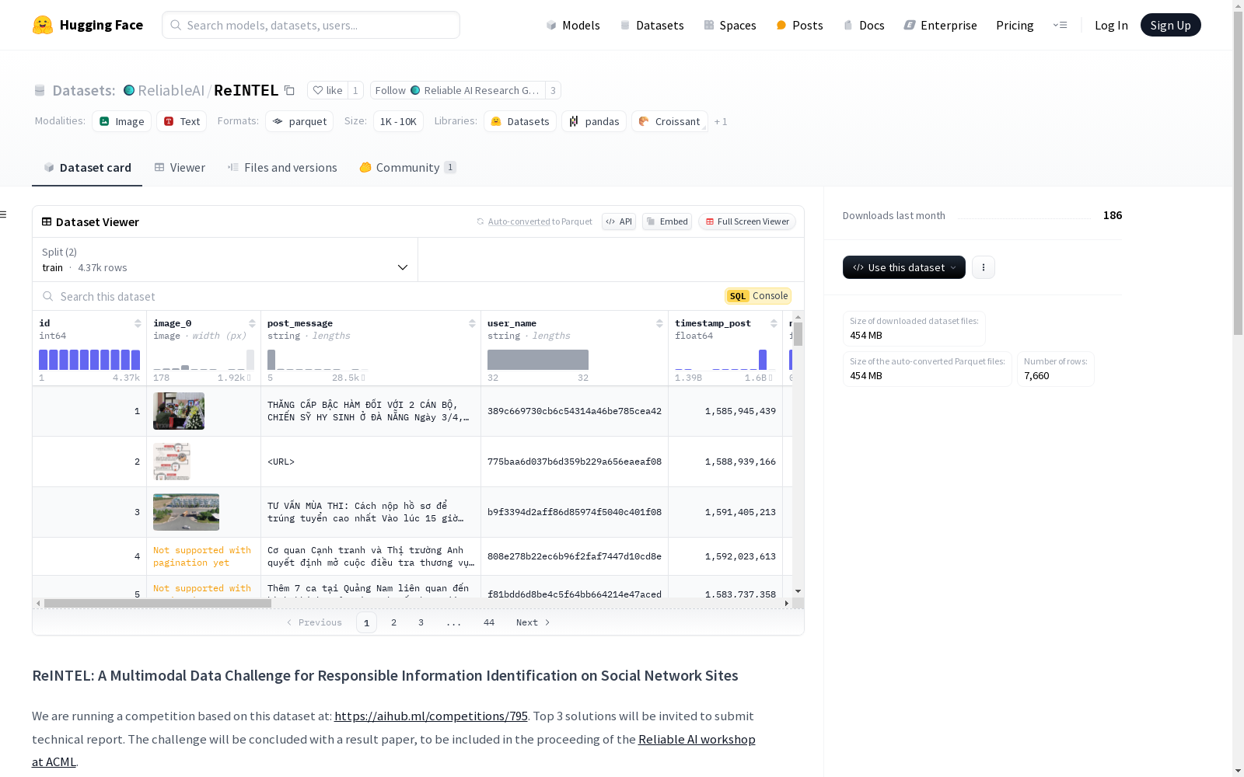Click the Hugging Face logo
Screen dimensions: 1244x777
click(x=88, y=25)
